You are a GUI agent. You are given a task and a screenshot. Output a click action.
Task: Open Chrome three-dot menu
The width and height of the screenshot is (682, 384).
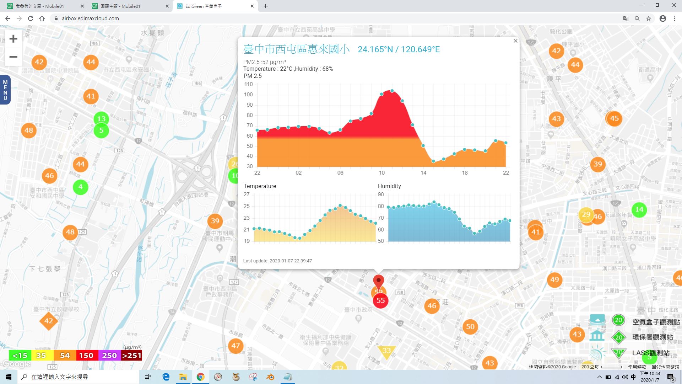pyautogui.click(x=674, y=18)
